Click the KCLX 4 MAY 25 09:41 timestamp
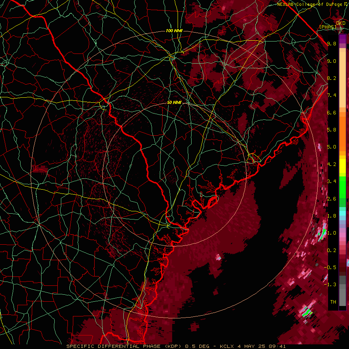Screen dimensions: 349x349 tap(252, 346)
